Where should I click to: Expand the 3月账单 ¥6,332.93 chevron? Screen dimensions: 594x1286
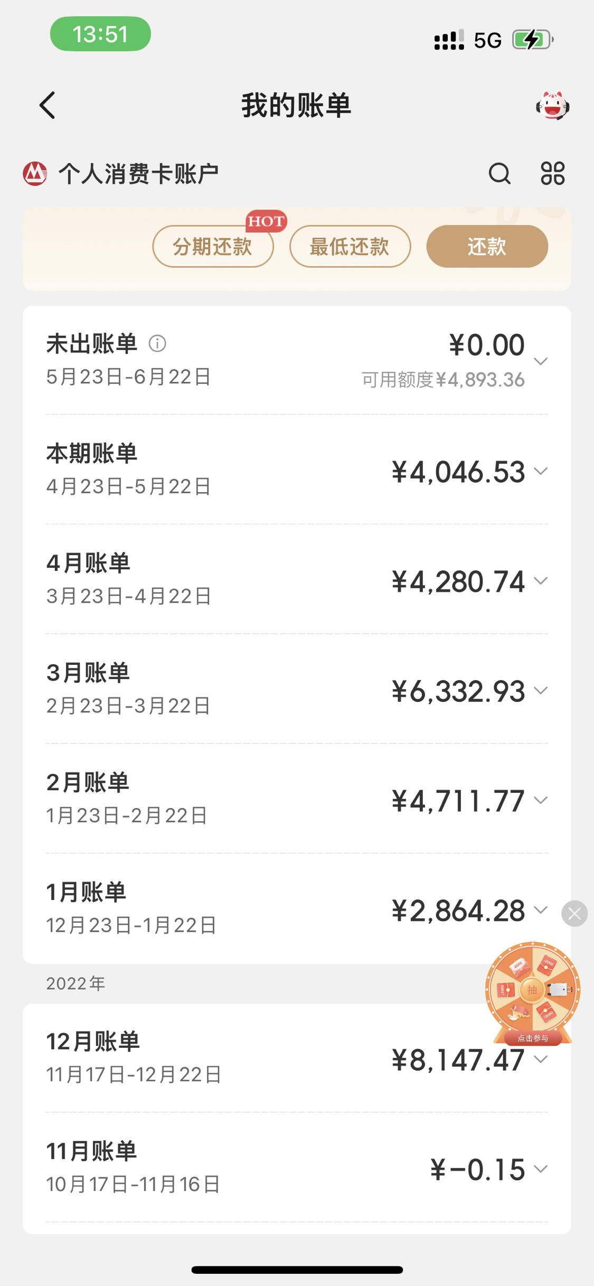(x=541, y=690)
